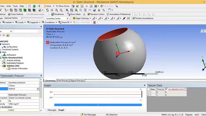Open Annotation Preferences
This screenshot has width=206, height=116.
click(x=119, y=14)
